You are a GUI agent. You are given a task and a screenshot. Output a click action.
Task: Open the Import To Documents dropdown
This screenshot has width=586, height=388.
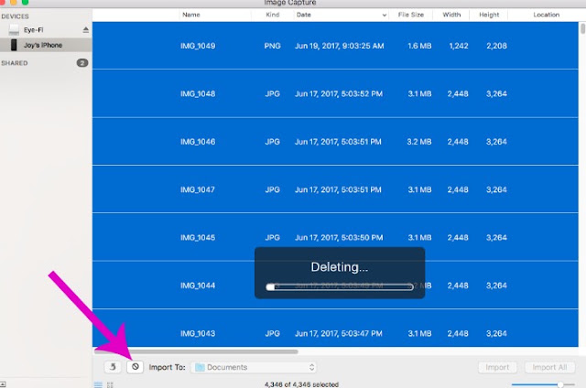pos(254,367)
